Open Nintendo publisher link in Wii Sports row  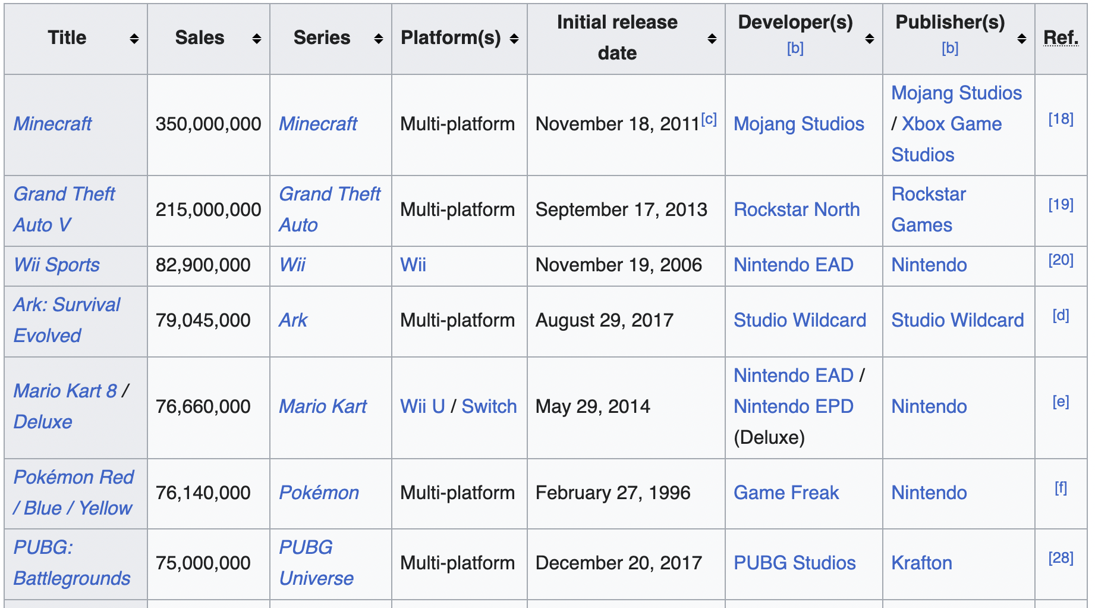929,265
